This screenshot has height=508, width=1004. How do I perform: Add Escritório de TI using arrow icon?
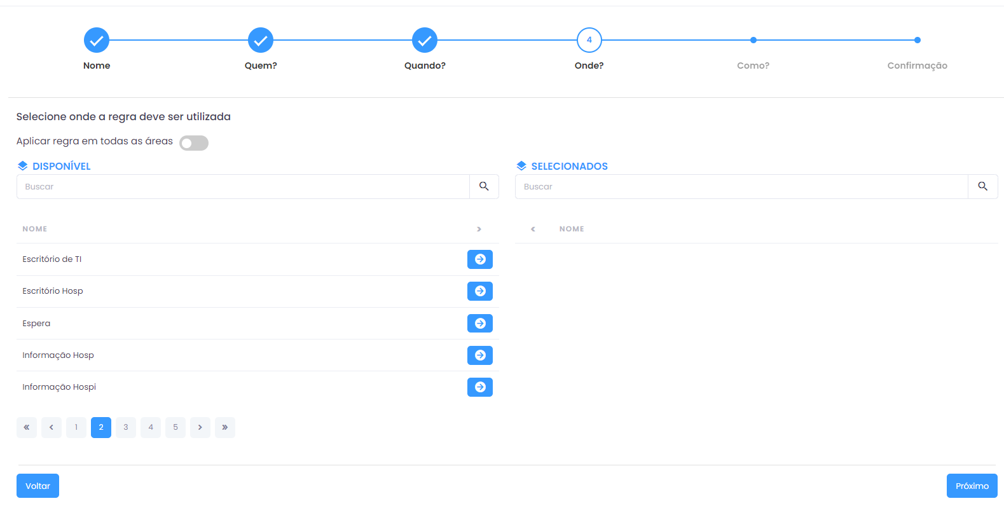(x=479, y=259)
